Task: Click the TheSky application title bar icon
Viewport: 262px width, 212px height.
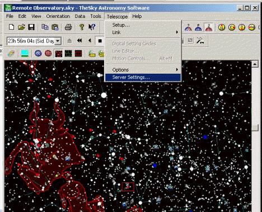Action: click(8, 8)
